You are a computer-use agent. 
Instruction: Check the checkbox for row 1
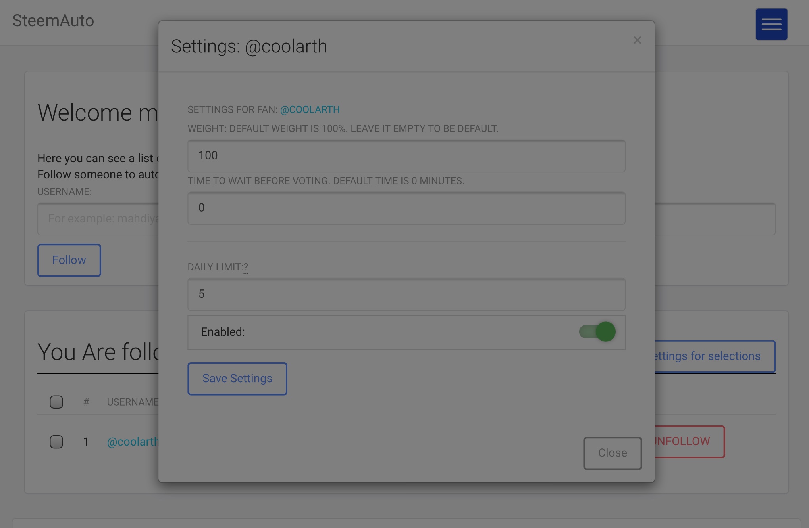click(56, 442)
